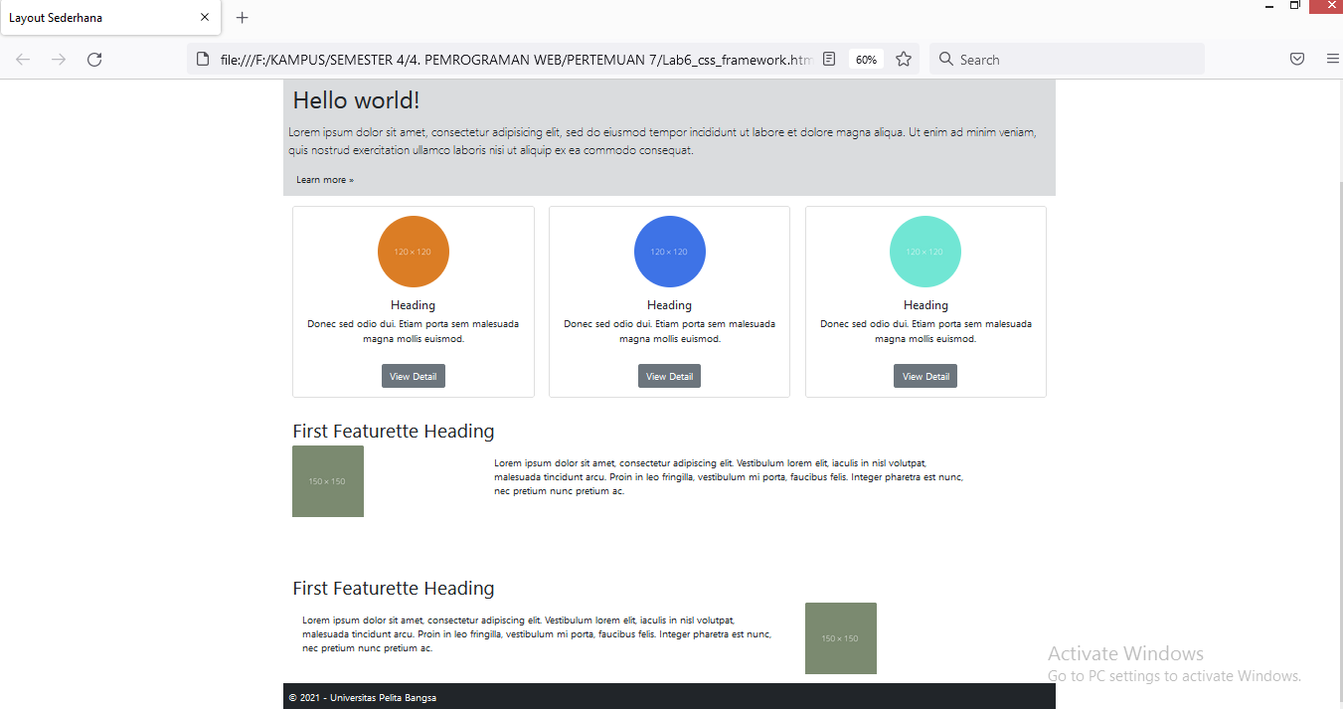
Task: Click the Pocket save icon
Action: pos(1296,59)
